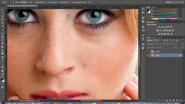185x104 pixels.
Task: Hide the Pozadí layer
Action: pyautogui.click(x=148, y=55)
